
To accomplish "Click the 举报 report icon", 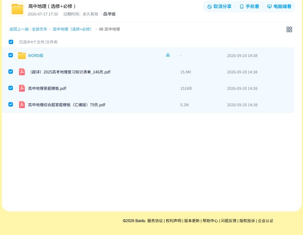I will [105, 14].
